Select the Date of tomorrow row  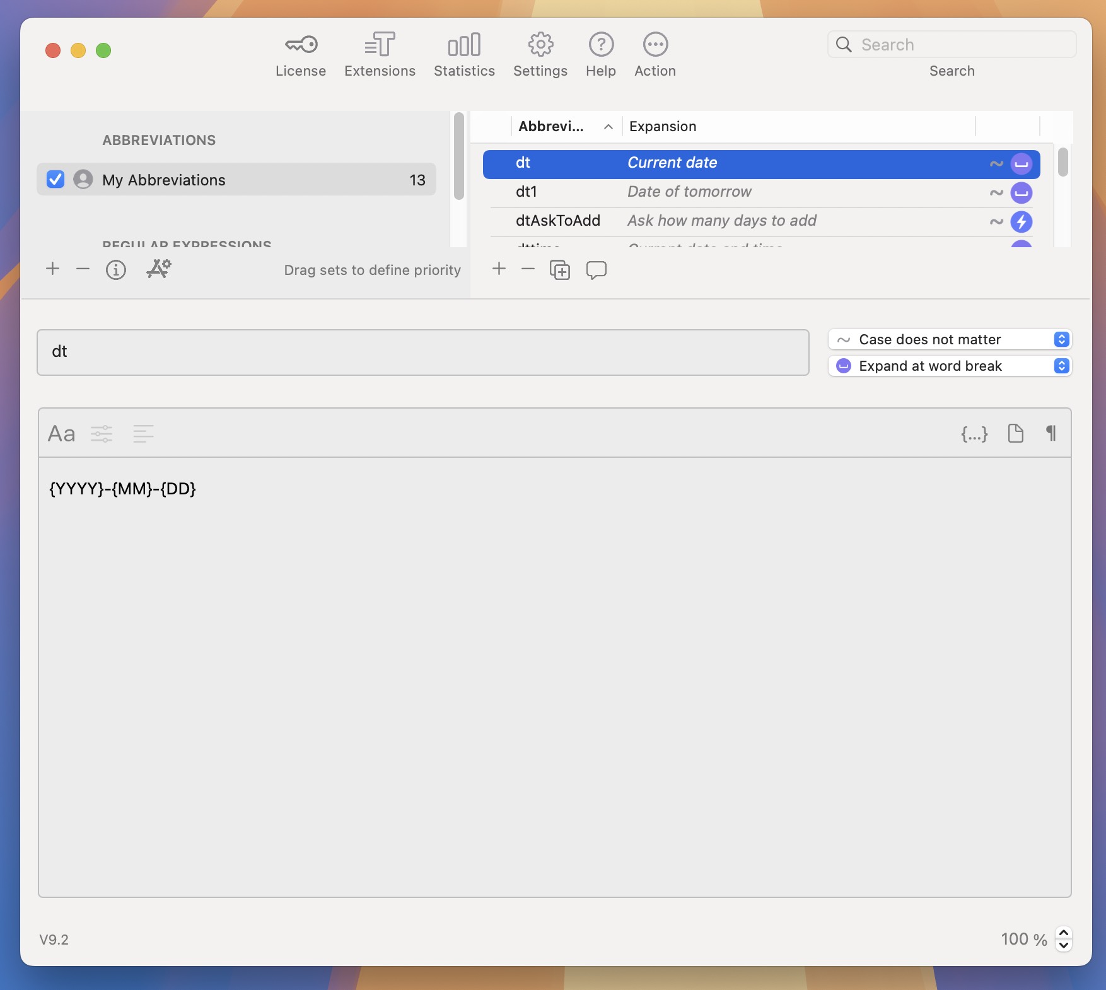tap(689, 192)
